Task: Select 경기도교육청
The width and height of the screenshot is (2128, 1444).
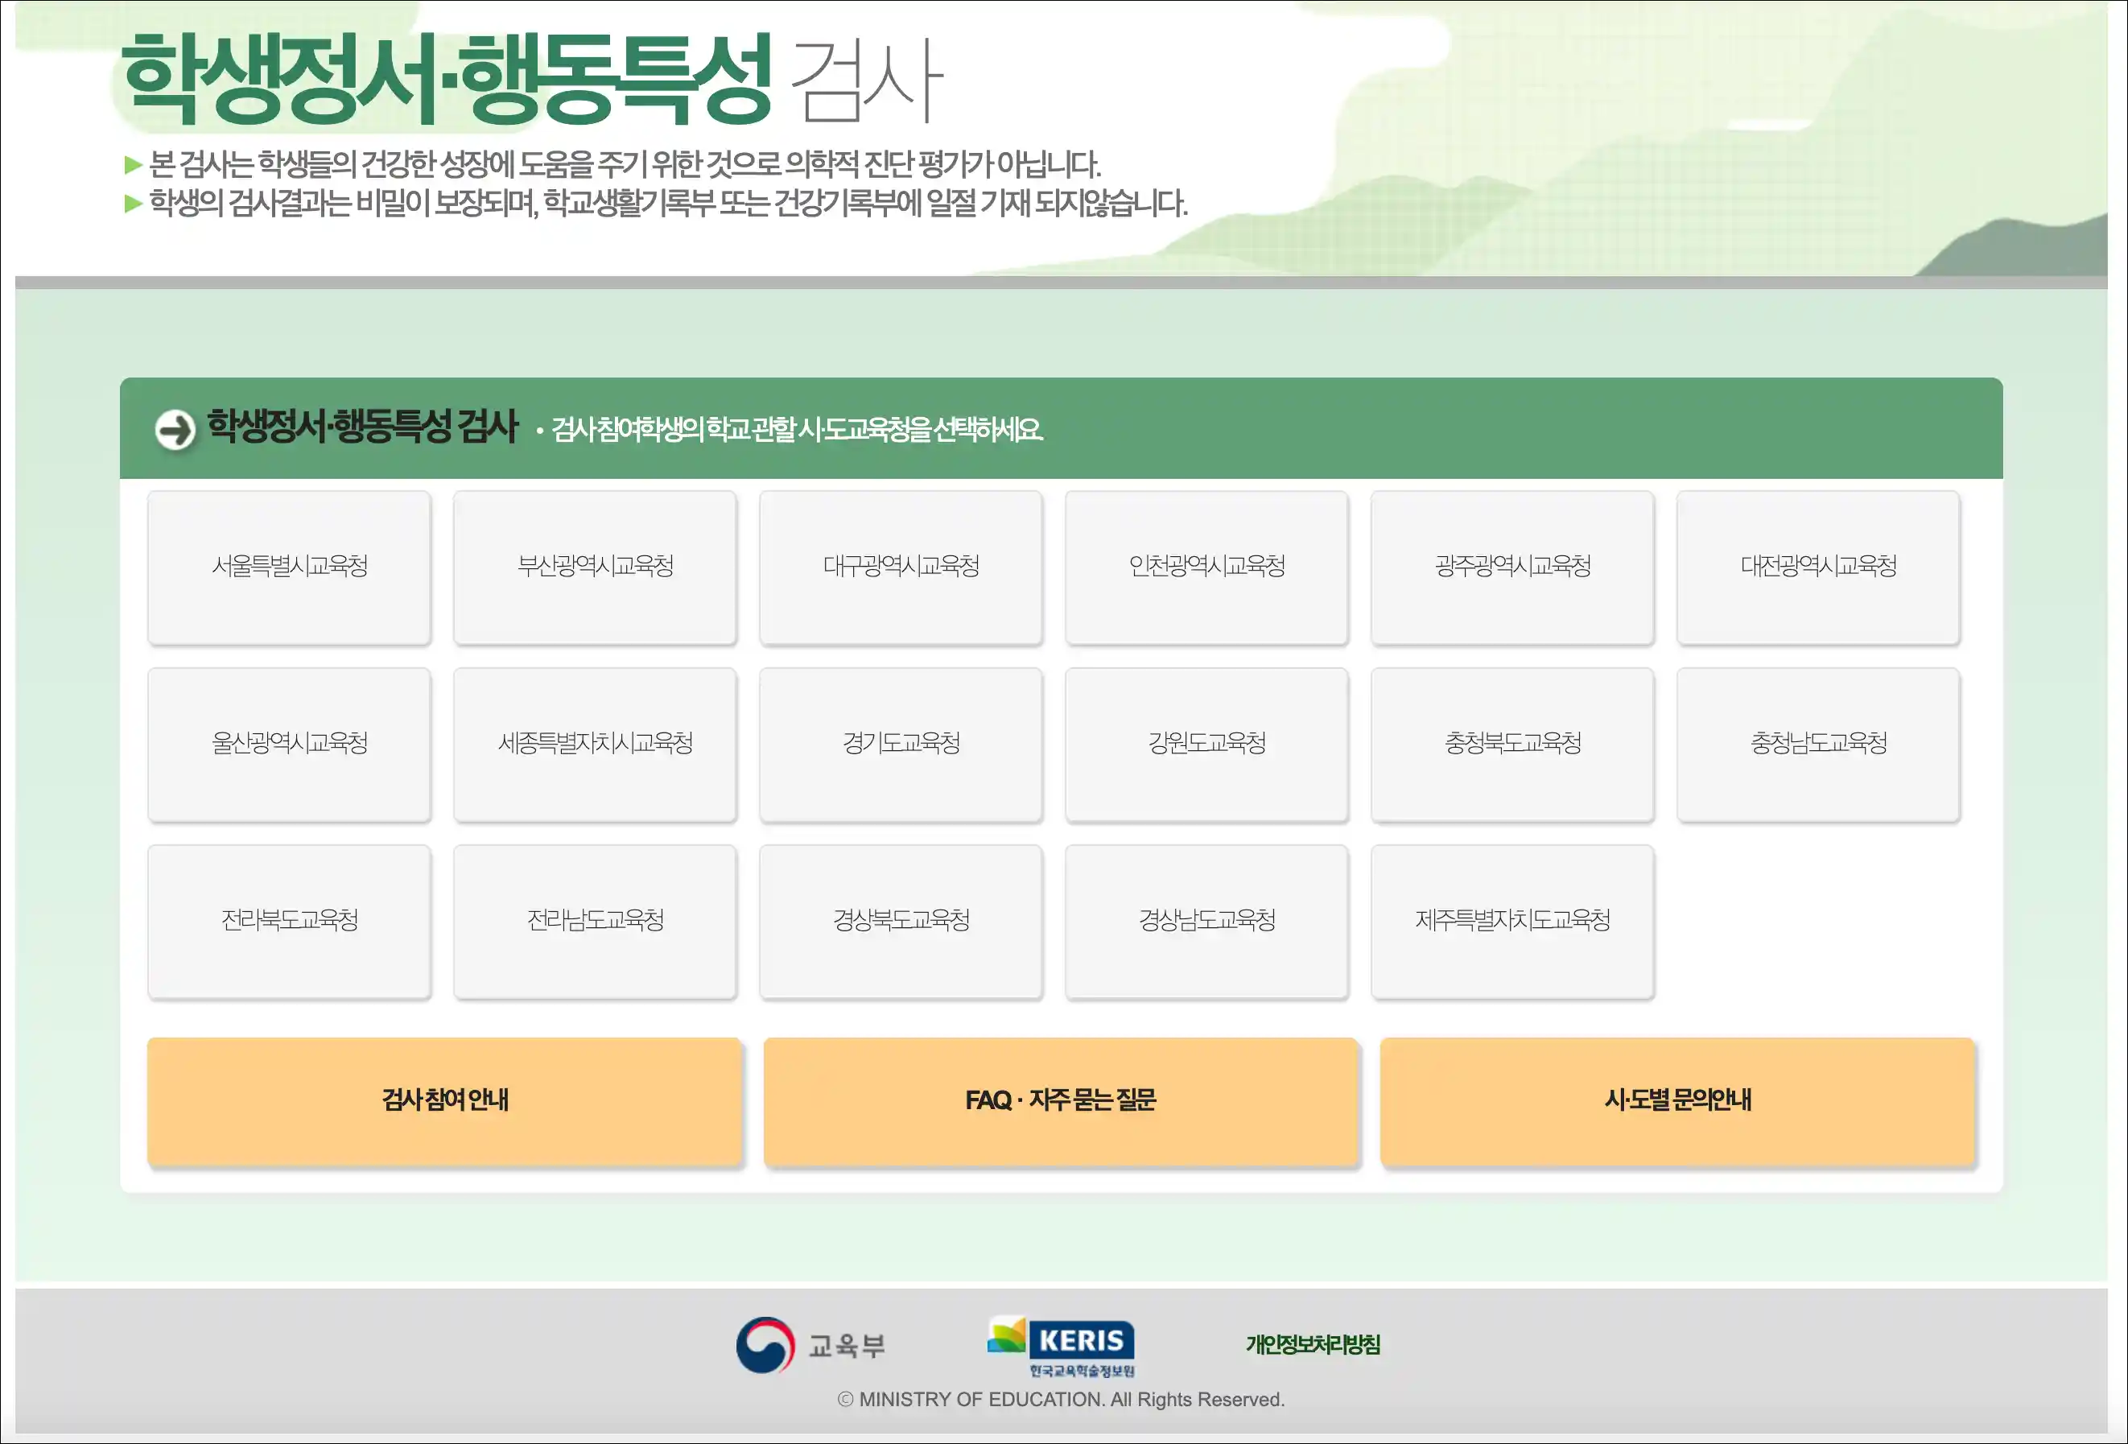Action: [901, 744]
